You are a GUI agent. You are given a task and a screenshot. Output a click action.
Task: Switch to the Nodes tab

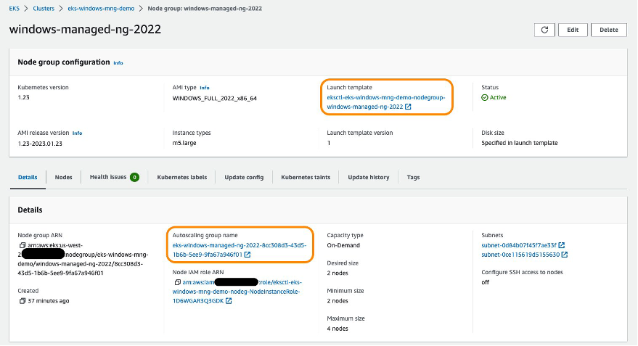click(x=63, y=178)
